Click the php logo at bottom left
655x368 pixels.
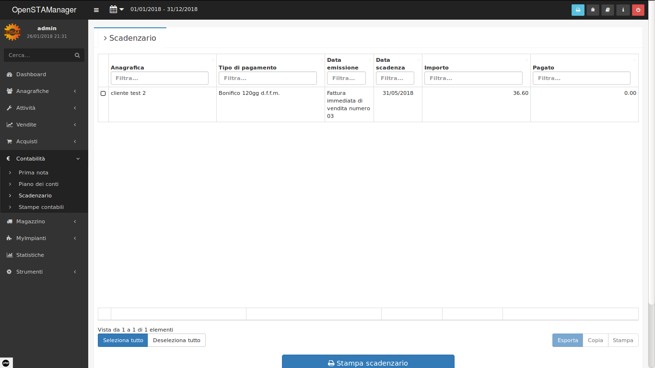[7, 362]
